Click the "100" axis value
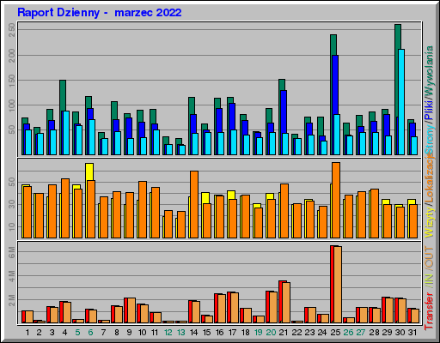This screenshot has height=343, width=440. pyautogui.click(x=12, y=105)
